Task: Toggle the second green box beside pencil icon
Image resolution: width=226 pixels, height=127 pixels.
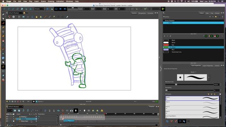Action: click(x=212, y=36)
